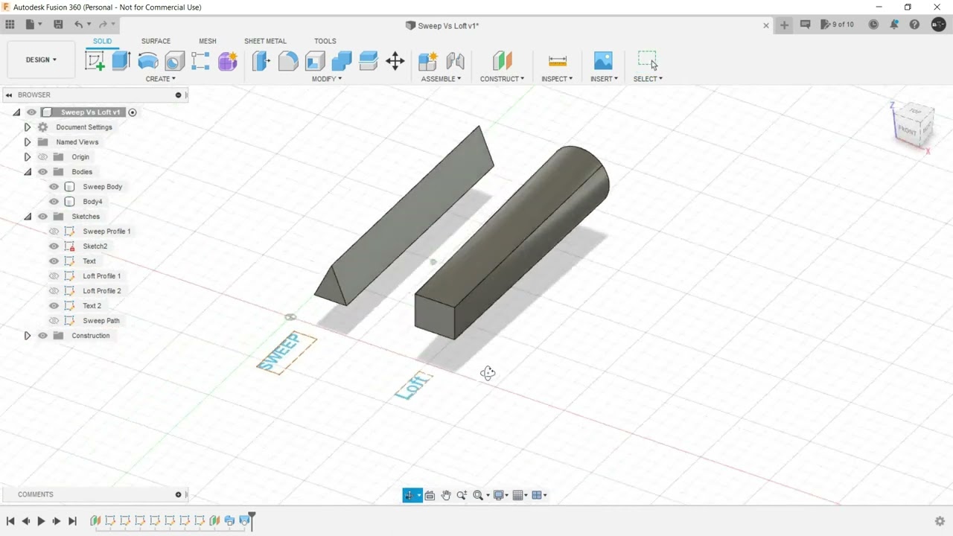This screenshot has height=536, width=953.
Task: Open timeline settings gear
Action: [x=940, y=521]
